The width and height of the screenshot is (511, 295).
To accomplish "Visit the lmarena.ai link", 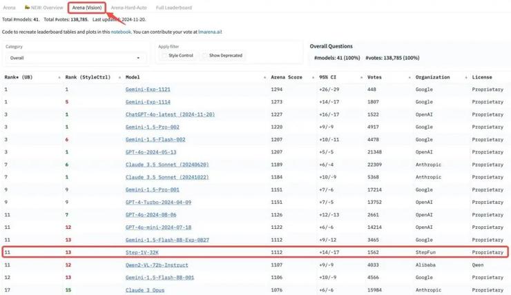I will point(208,32).
